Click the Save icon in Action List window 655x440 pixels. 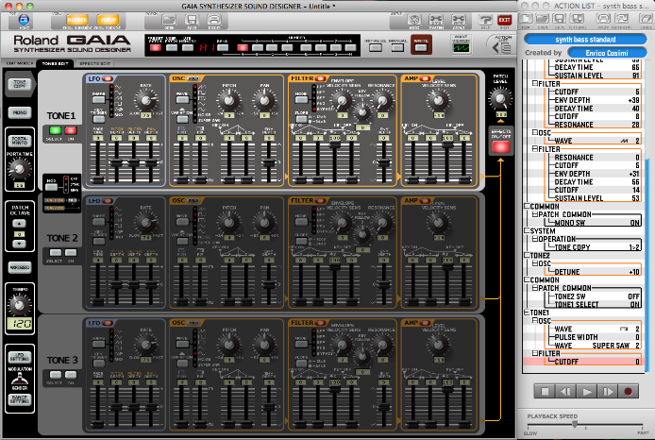tap(560, 18)
